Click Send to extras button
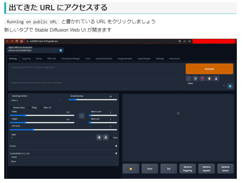Screen dimensions: 243x183 click(225, 168)
